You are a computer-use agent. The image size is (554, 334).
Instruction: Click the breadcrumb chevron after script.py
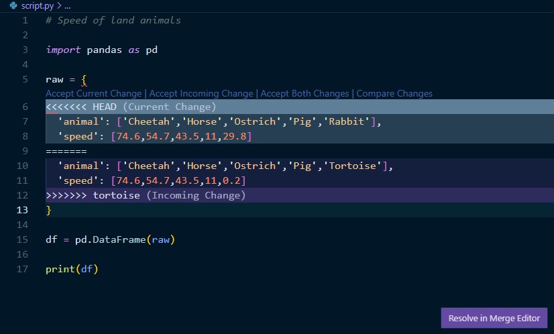click(x=59, y=5)
